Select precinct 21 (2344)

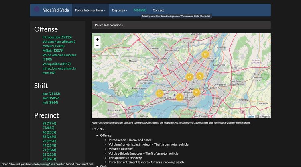pyautogui.click(x=49, y=150)
